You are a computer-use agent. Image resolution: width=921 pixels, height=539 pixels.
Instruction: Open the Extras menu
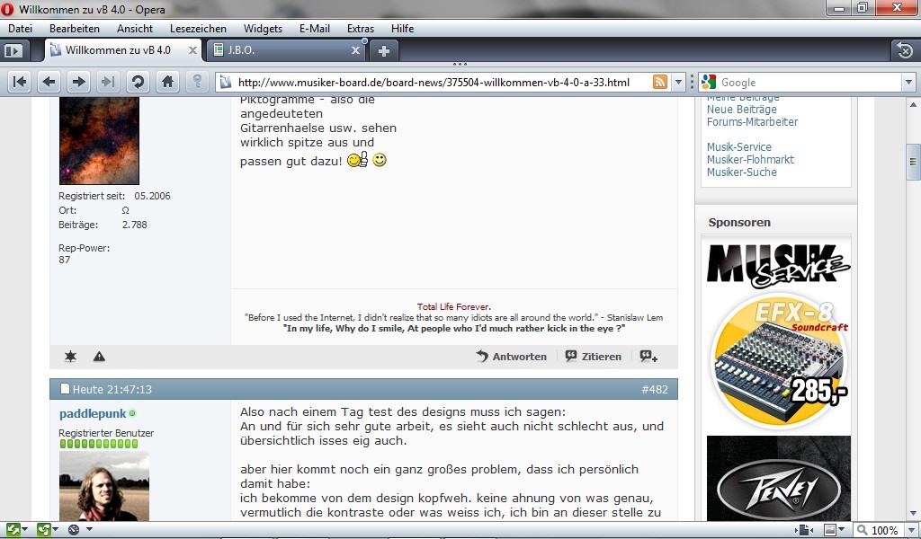coord(360,28)
